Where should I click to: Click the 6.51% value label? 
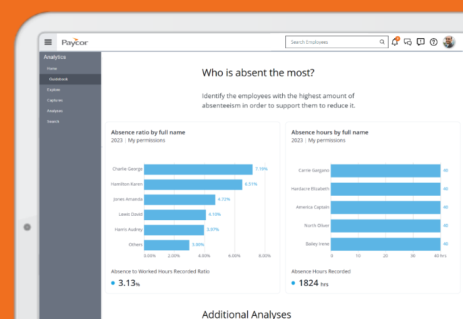[251, 184]
